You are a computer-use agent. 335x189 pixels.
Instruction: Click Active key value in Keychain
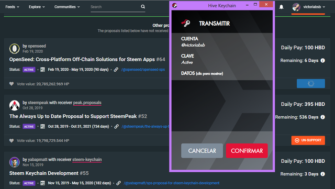[x=187, y=62]
